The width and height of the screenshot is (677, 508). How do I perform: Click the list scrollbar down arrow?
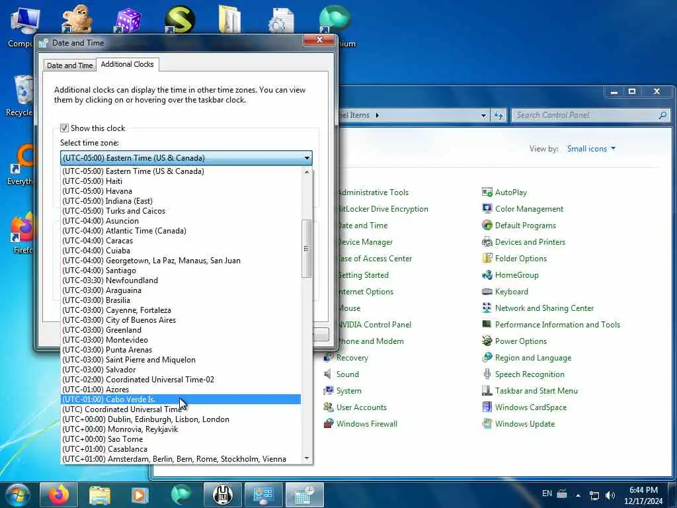click(307, 458)
